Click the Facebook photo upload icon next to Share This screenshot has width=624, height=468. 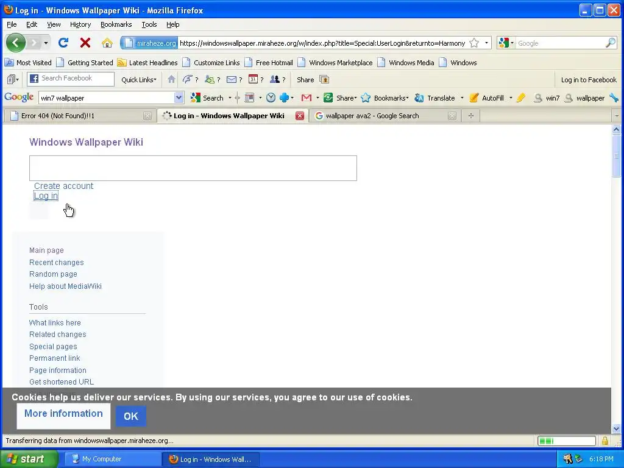click(x=324, y=80)
